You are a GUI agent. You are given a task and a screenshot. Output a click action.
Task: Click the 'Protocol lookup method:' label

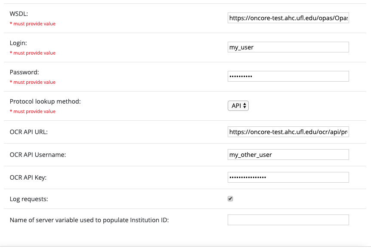coord(45,101)
